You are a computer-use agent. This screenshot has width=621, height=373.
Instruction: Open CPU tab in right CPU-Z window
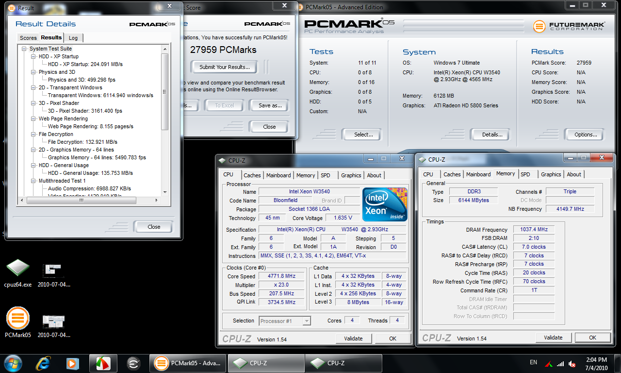tap(428, 174)
